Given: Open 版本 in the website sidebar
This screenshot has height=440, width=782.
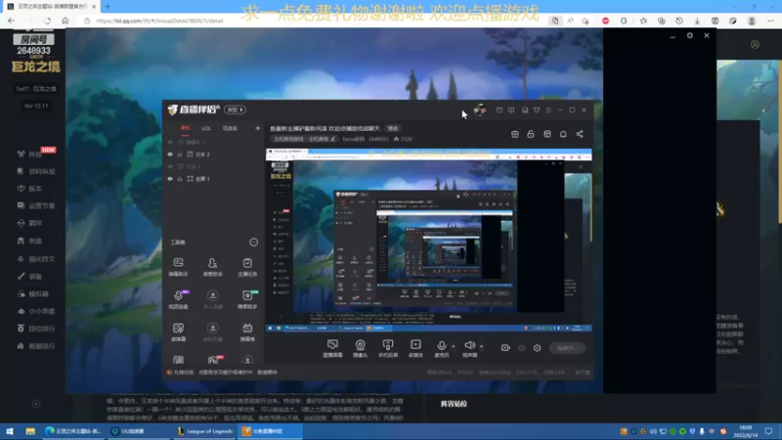Looking at the screenshot, I should (30, 189).
